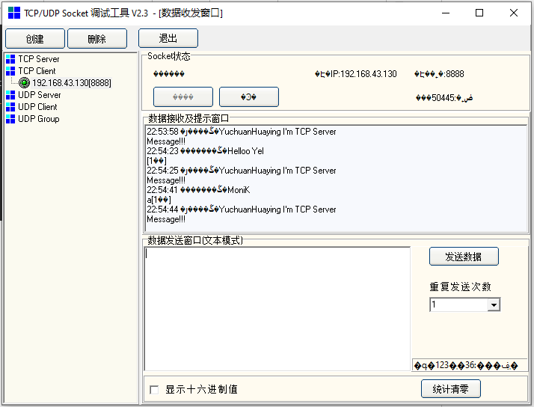Click the port 8888 status text

pyautogui.click(x=439, y=74)
